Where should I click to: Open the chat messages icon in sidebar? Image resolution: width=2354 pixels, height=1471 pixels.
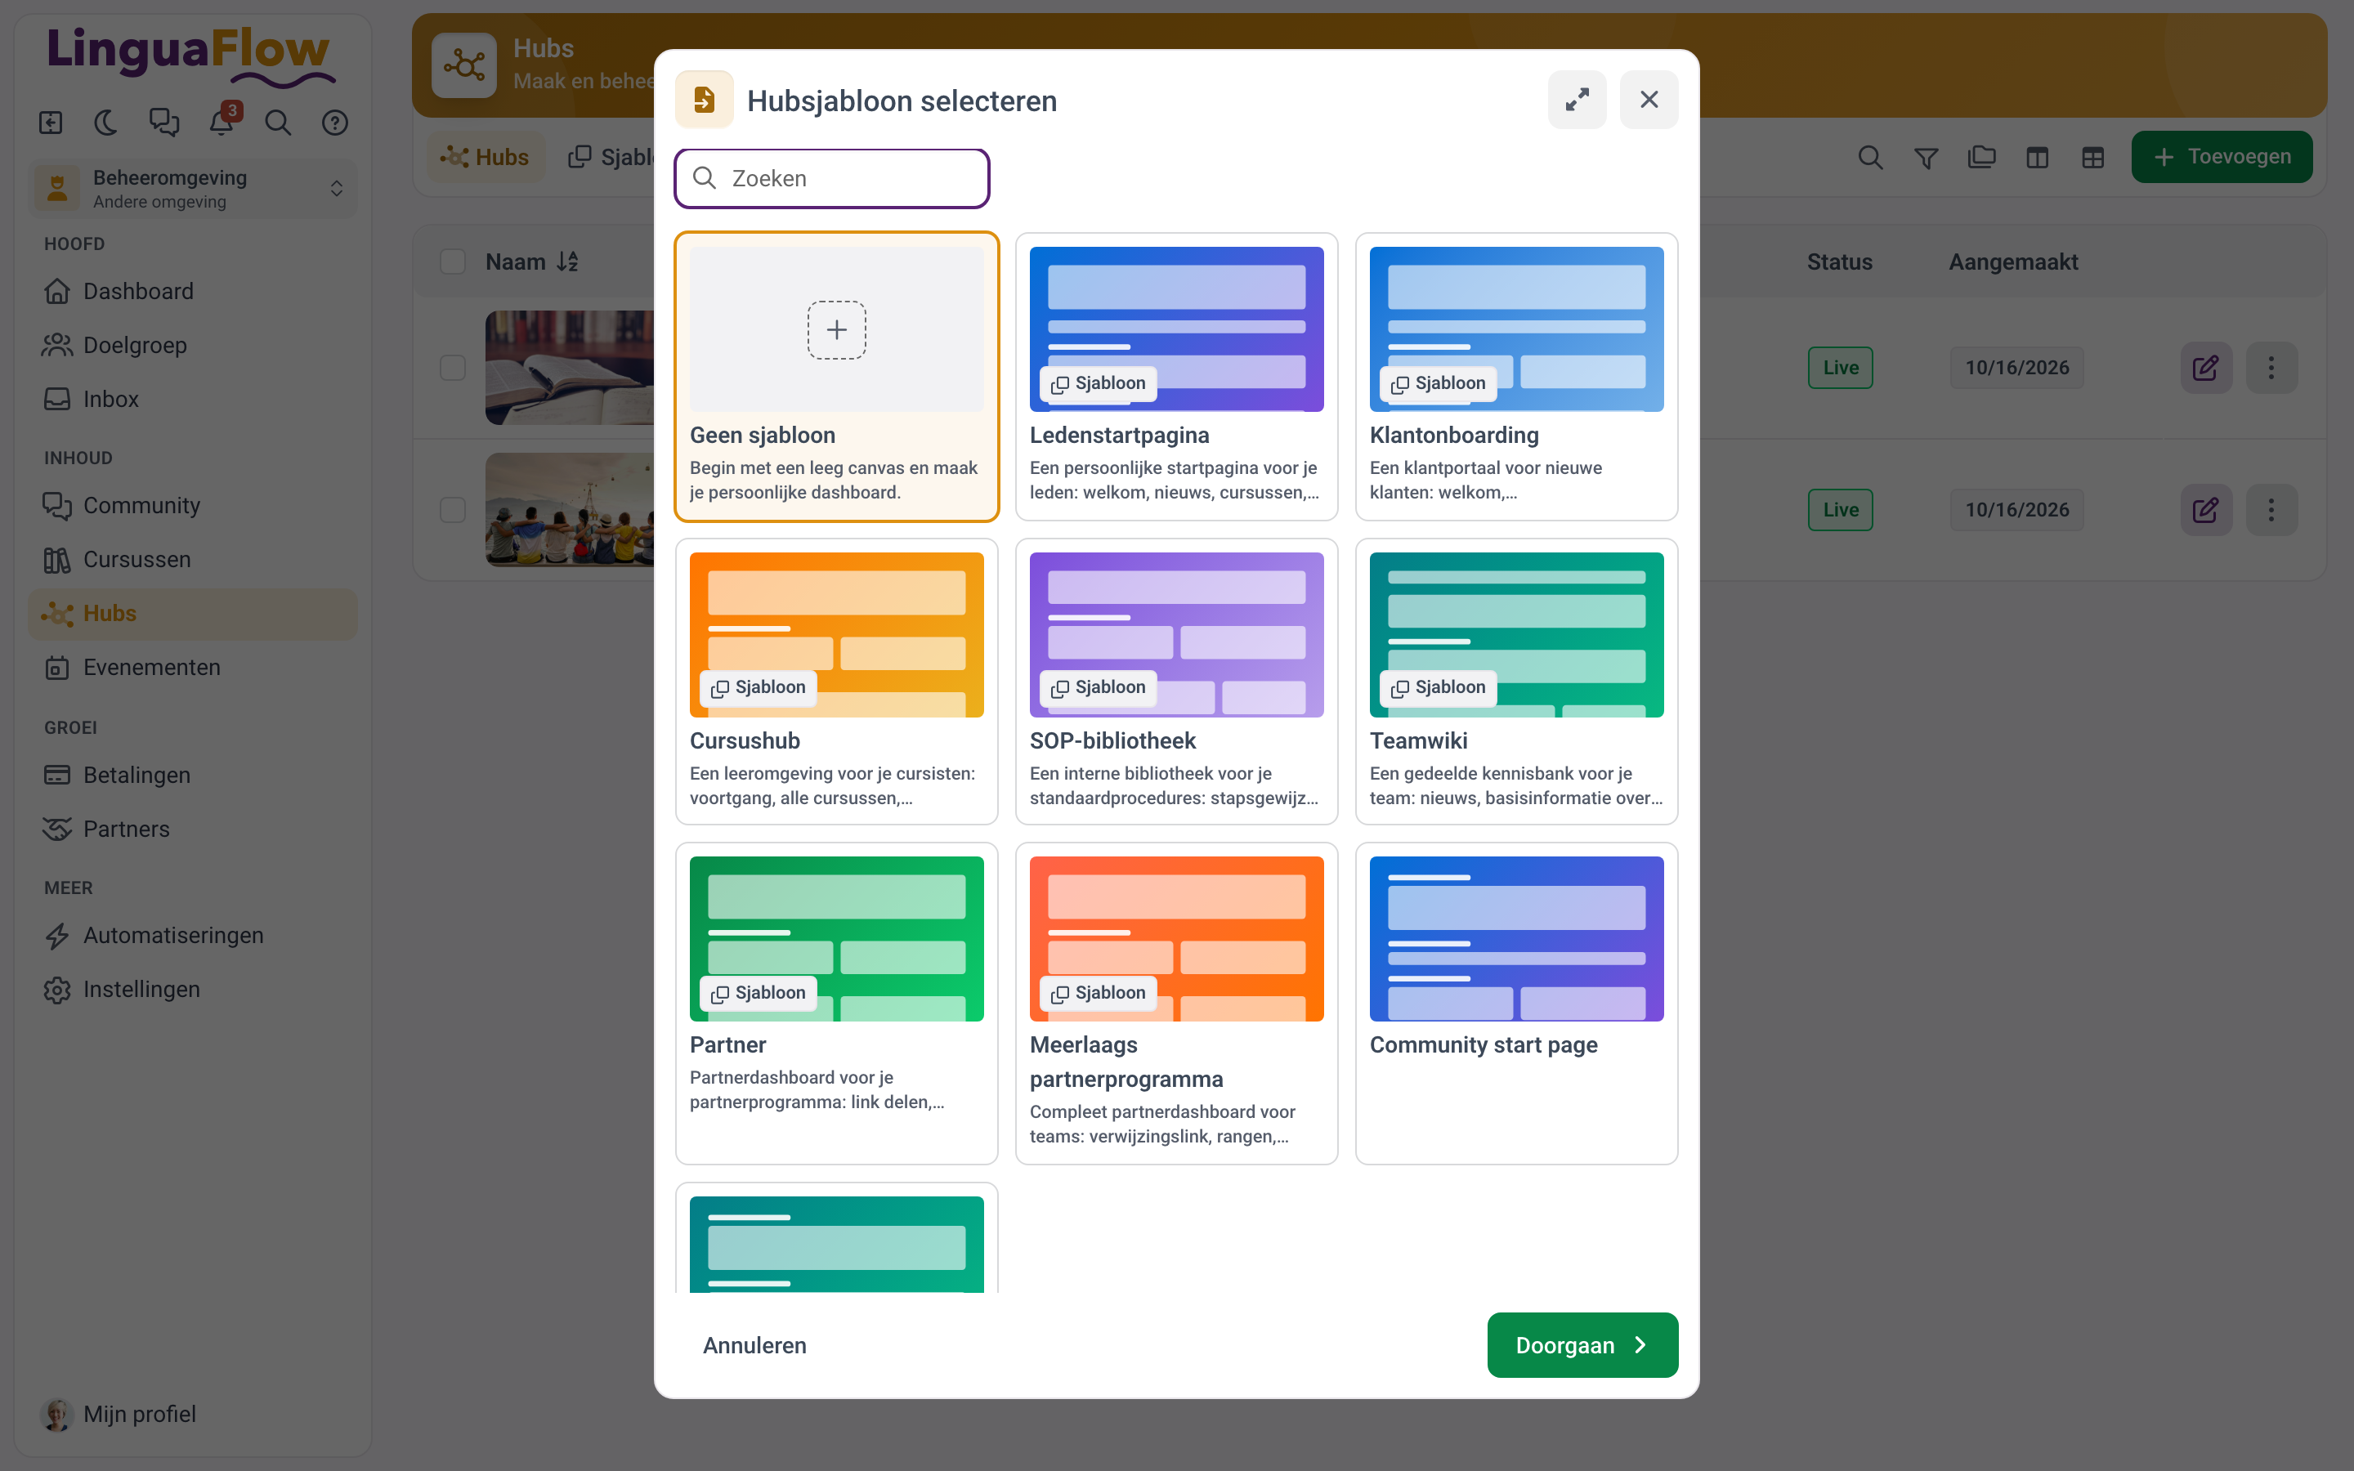pyautogui.click(x=163, y=123)
